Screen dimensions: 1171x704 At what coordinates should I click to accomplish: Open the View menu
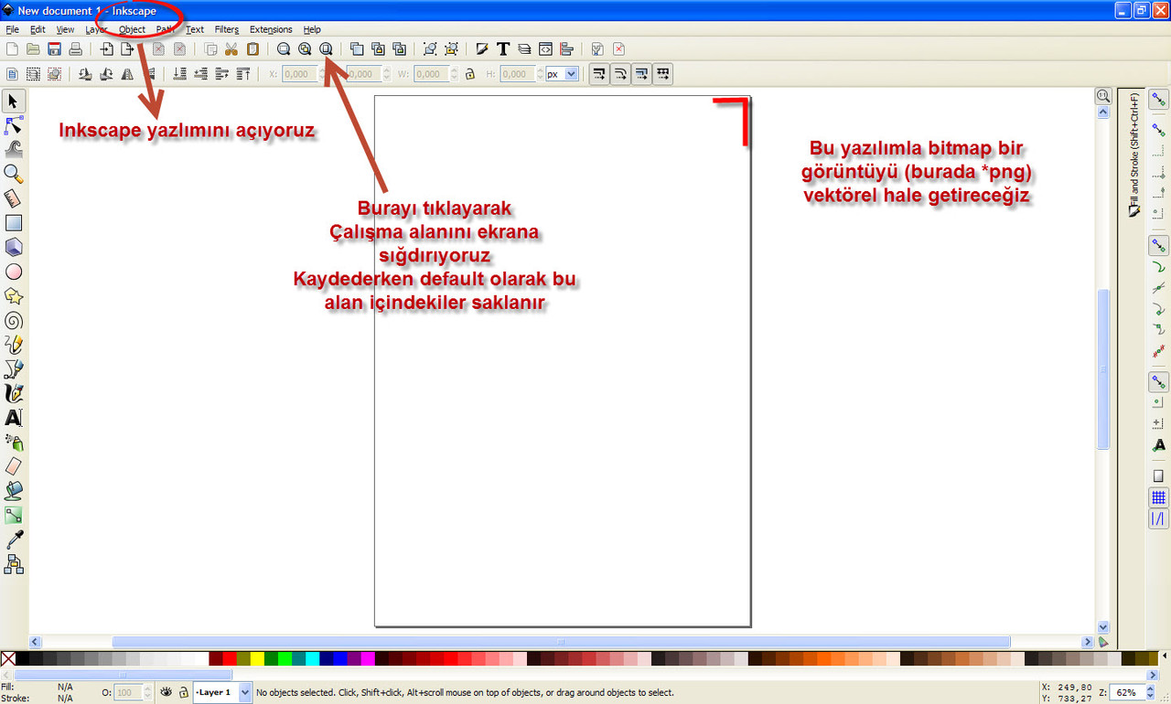click(x=65, y=29)
